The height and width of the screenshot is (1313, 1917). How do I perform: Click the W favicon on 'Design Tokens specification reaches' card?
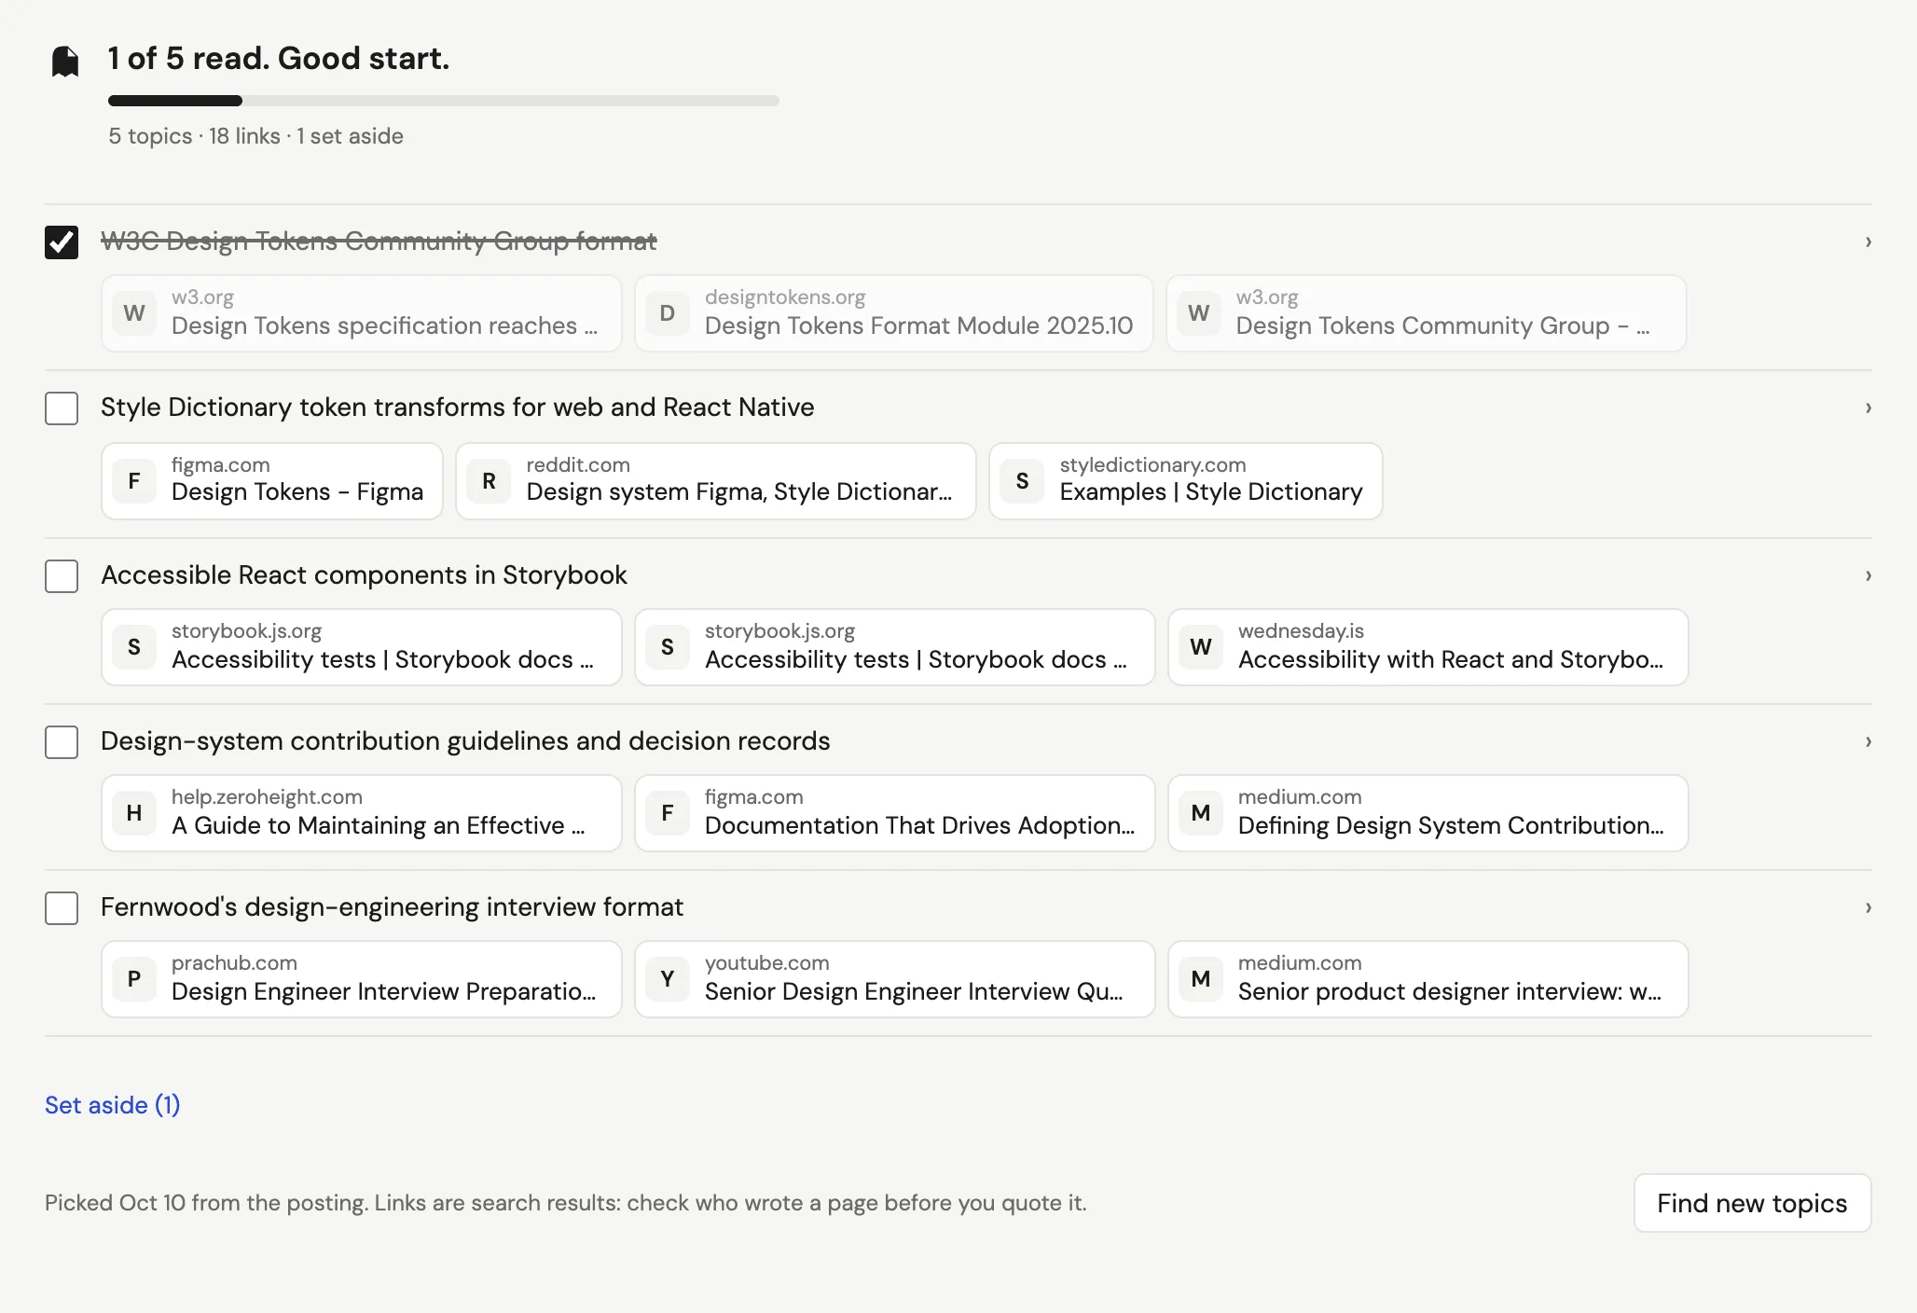coord(134,313)
